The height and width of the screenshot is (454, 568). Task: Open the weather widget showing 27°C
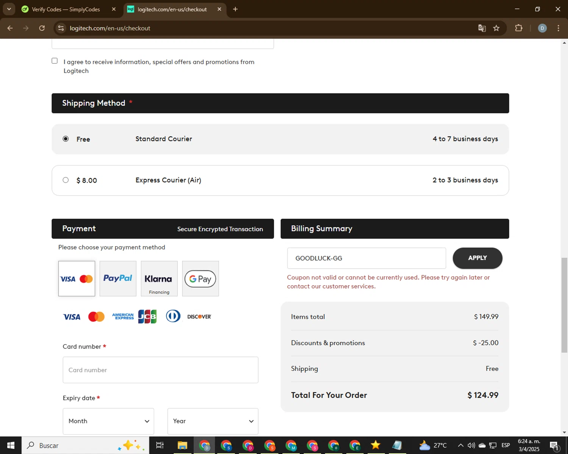pyautogui.click(x=433, y=445)
